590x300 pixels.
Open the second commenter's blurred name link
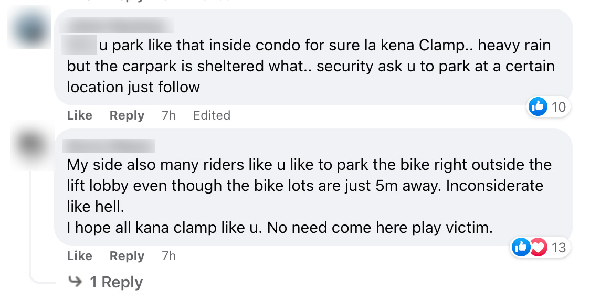pos(109,146)
